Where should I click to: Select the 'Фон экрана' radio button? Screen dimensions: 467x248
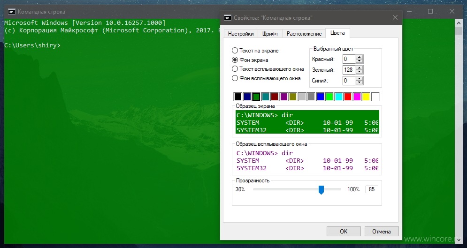tap(235, 60)
